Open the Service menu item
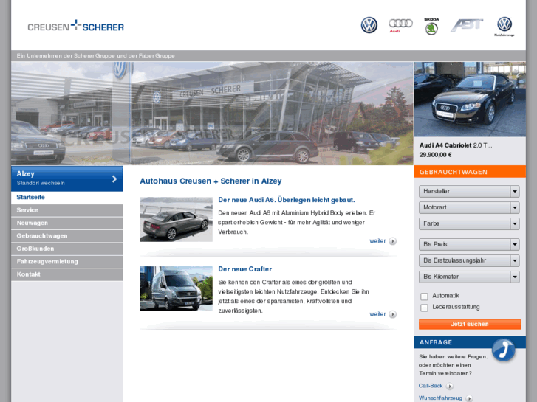The width and height of the screenshot is (537, 402). pos(67,210)
